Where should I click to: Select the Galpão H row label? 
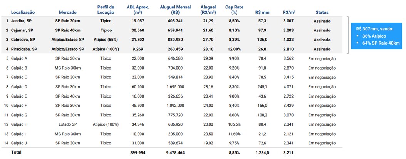click(19, 124)
